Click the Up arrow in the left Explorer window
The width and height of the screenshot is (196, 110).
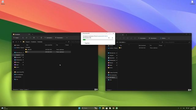point(21,42)
